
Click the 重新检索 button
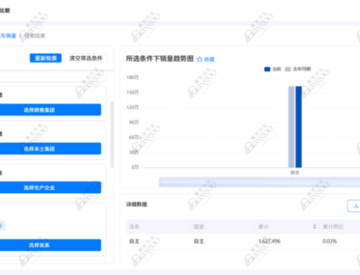45,58
